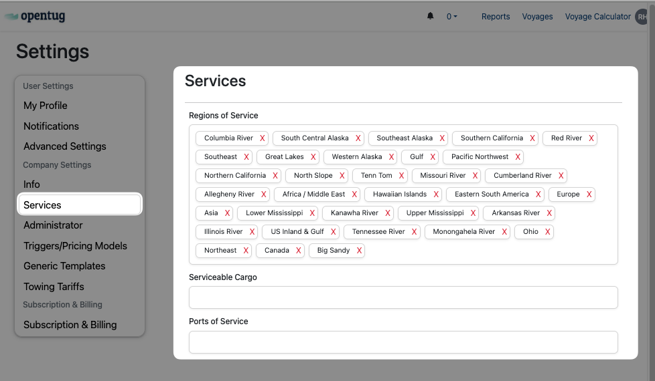Delete the Hawaiian Islands region tag

tap(436, 195)
